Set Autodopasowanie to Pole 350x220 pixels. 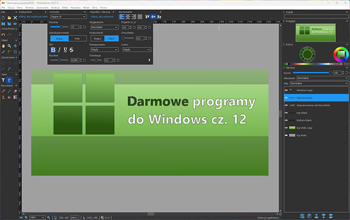[77, 39]
